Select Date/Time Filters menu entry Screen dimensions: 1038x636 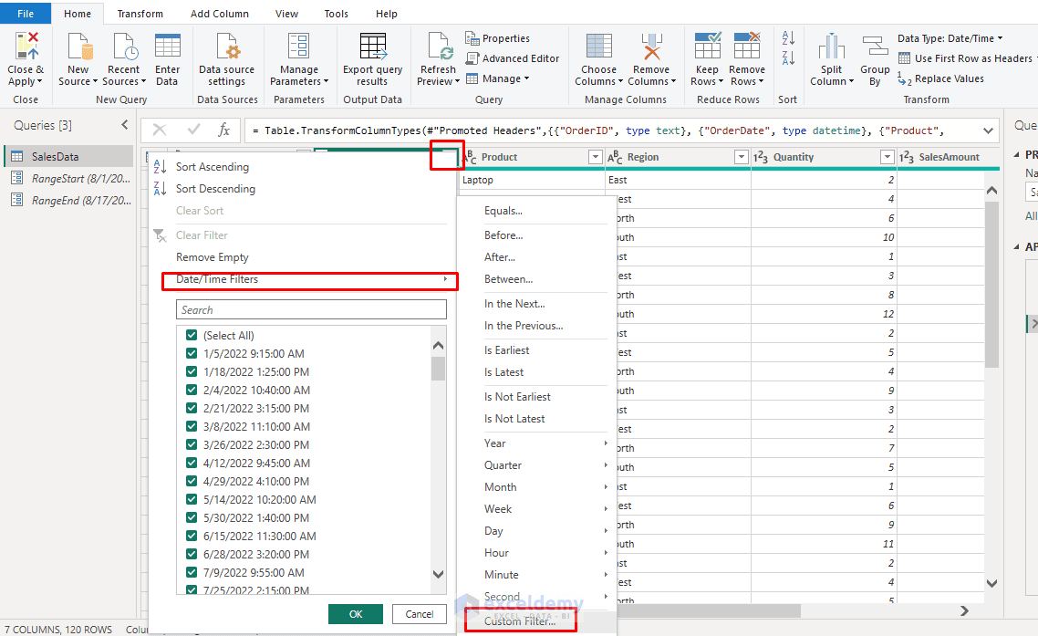(310, 279)
